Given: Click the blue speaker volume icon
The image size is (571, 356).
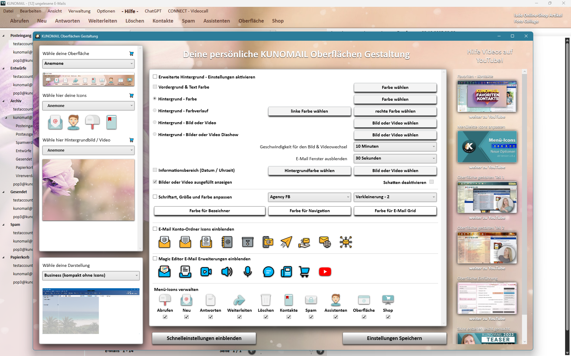Looking at the screenshot, I should pos(227,272).
